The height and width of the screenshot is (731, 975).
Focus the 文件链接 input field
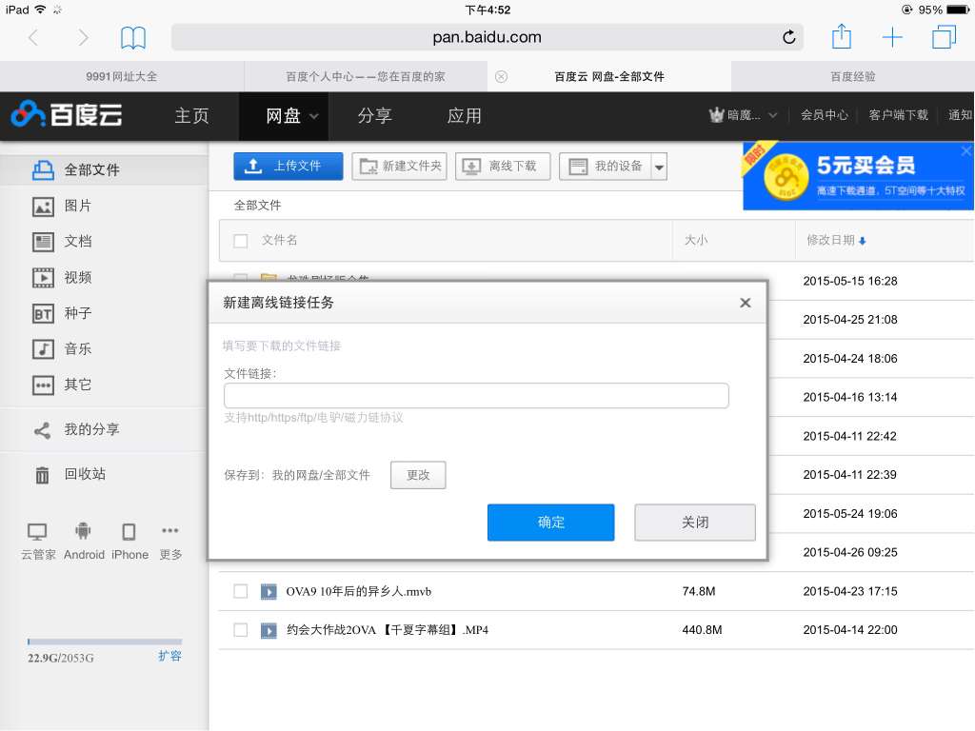pyautogui.click(x=476, y=396)
